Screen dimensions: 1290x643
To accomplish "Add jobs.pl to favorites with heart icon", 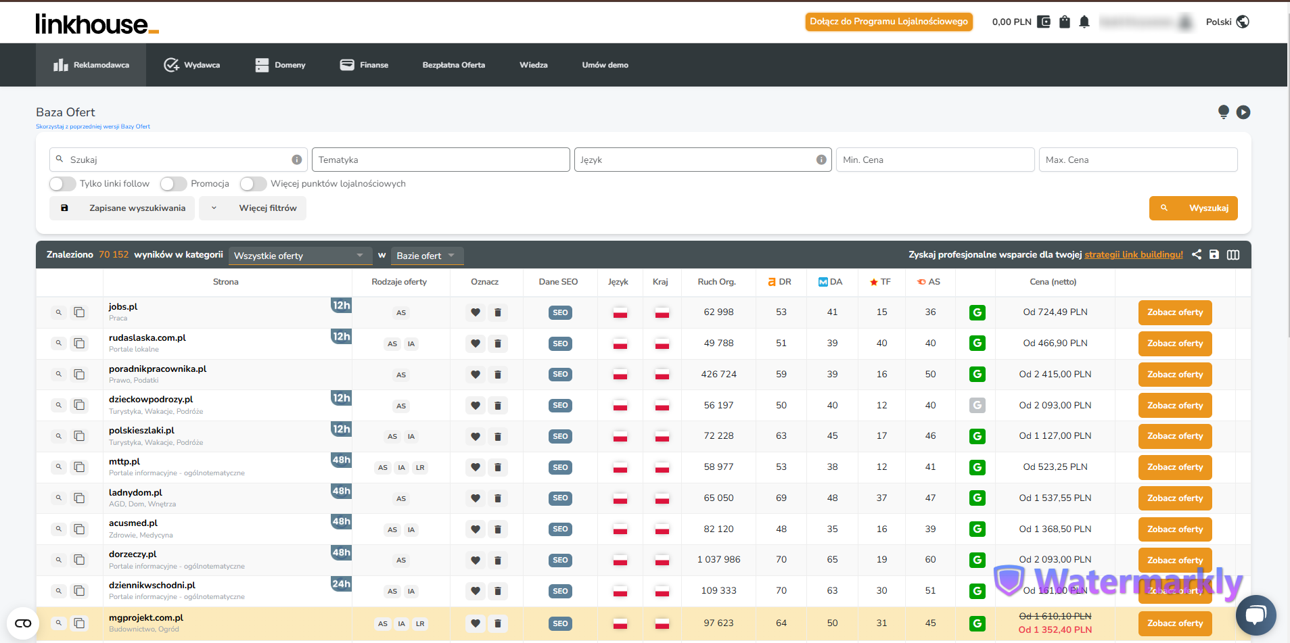I will (x=476, y=312).
